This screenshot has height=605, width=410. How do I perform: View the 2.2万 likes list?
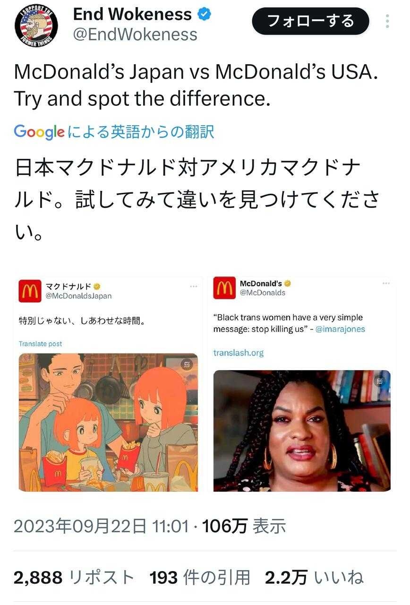tap(314, 577)
